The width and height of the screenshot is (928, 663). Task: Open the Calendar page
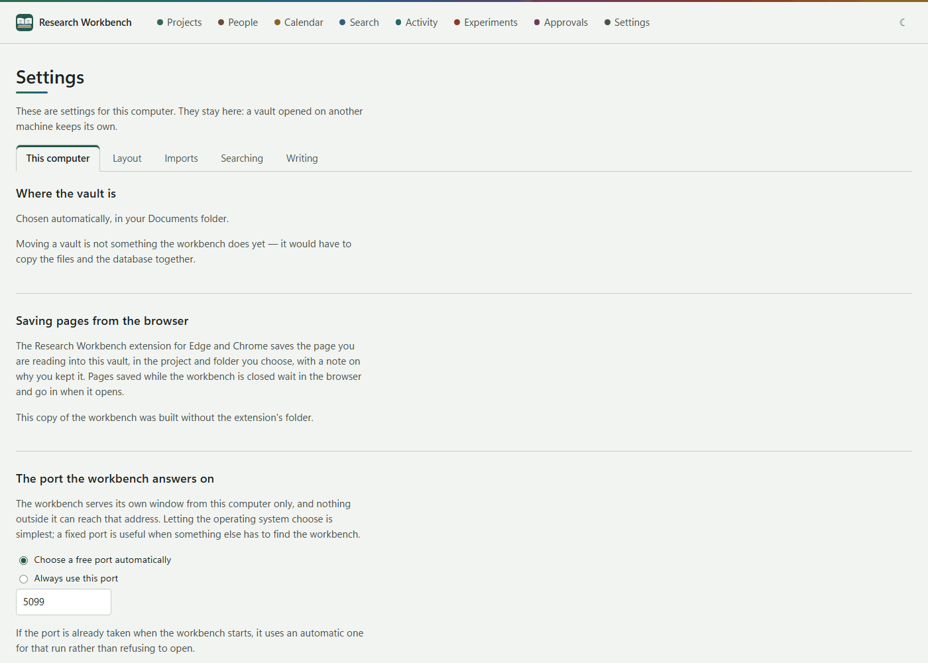(x=299, y=23)
